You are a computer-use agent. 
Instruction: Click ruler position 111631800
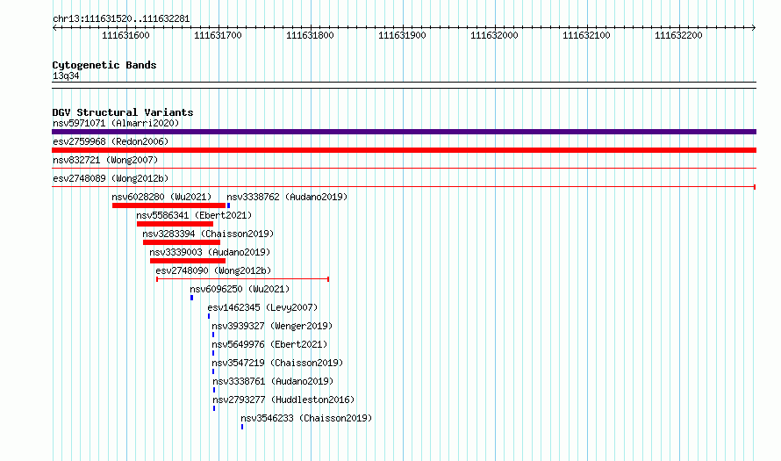point(310,35)
